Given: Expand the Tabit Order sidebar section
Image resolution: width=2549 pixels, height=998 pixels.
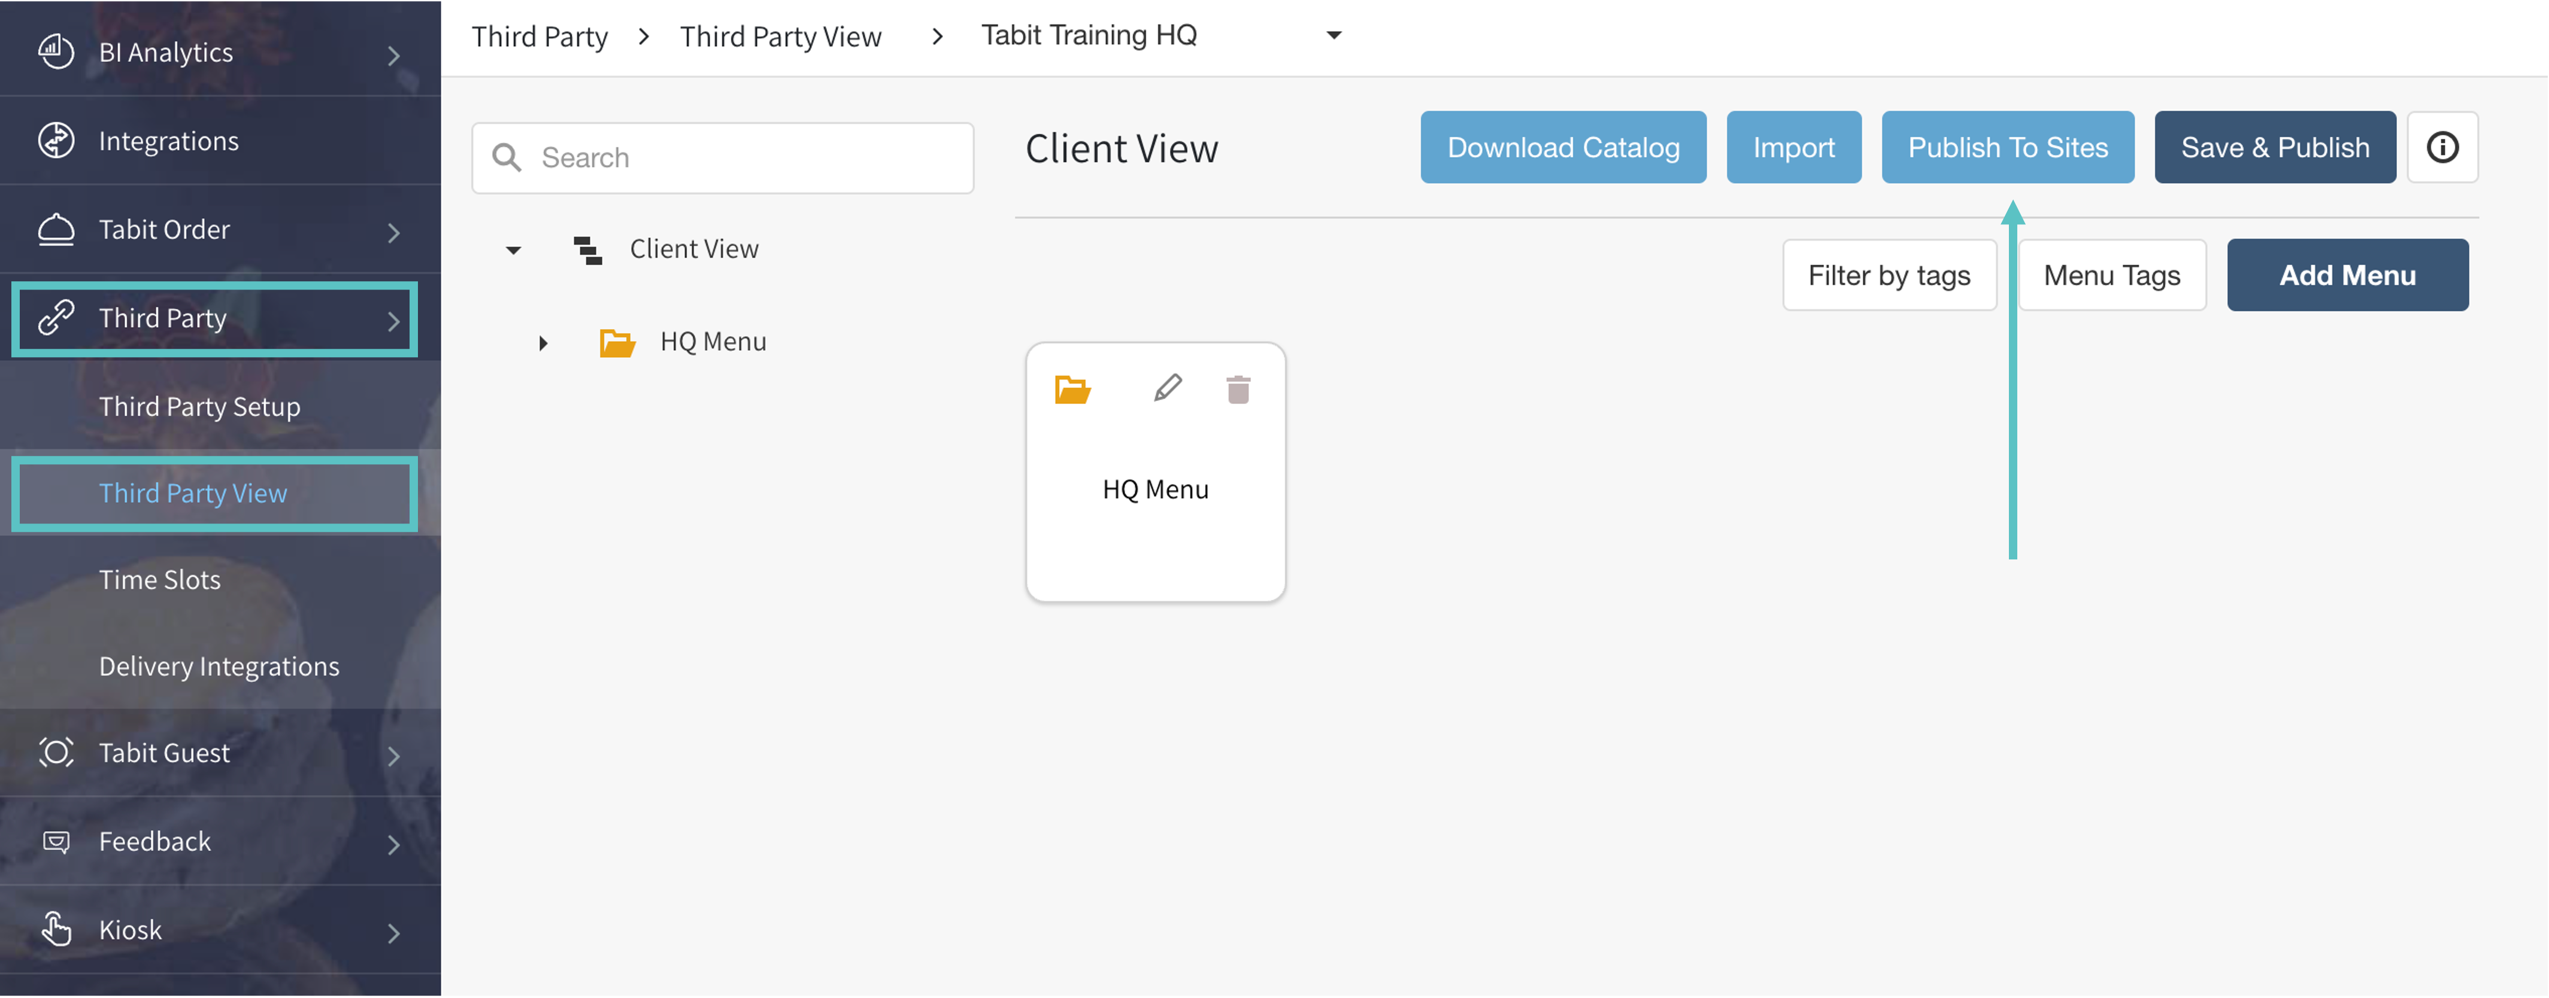Looking at the screenshot, I should [x=393, y=232].
